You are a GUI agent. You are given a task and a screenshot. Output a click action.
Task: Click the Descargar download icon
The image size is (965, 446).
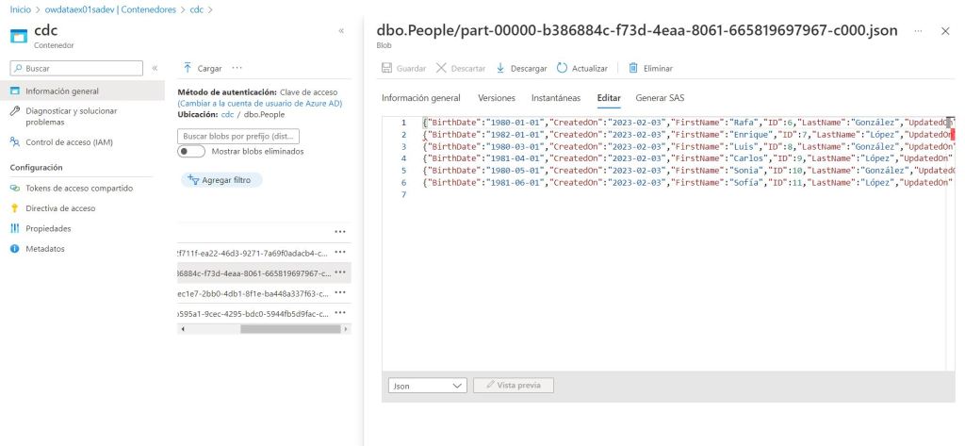click(500, 69)
